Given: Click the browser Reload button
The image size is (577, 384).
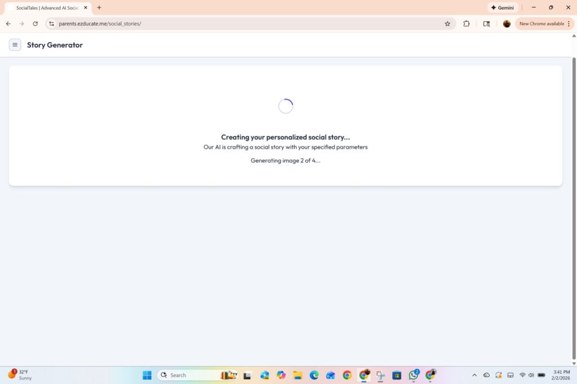Looking at the screenshot, I should point(35,24).
